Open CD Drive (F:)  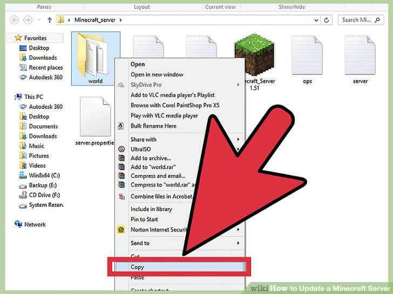point(44,195)
